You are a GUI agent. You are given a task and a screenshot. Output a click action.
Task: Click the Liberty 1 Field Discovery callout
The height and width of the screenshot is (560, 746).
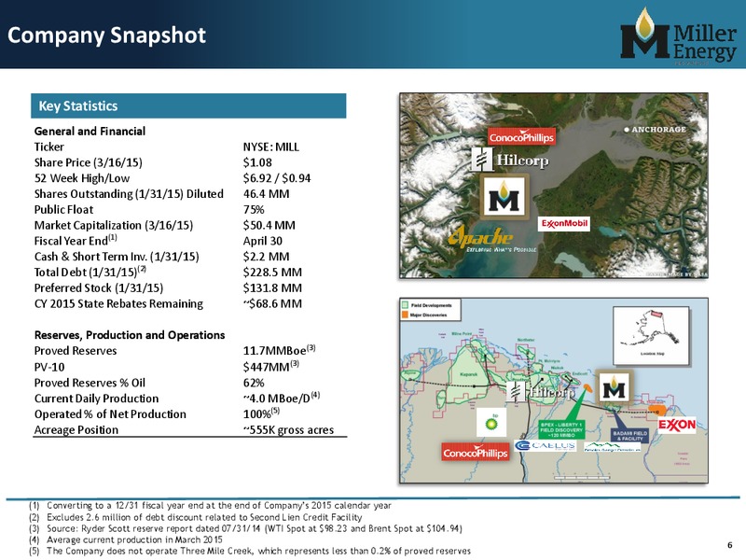(561, 430)
